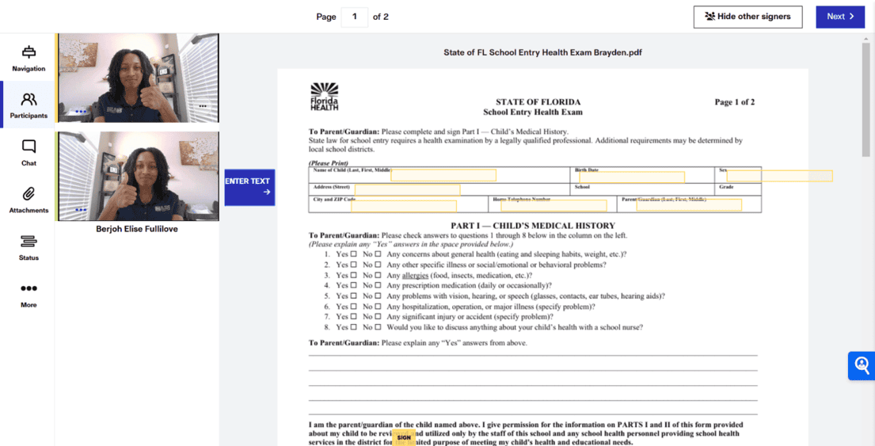Go to Next page button

coord(840,17)
